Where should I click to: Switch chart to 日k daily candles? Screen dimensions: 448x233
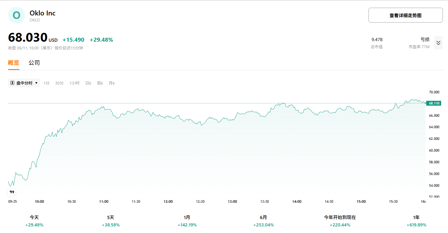[x=88, y=83]
